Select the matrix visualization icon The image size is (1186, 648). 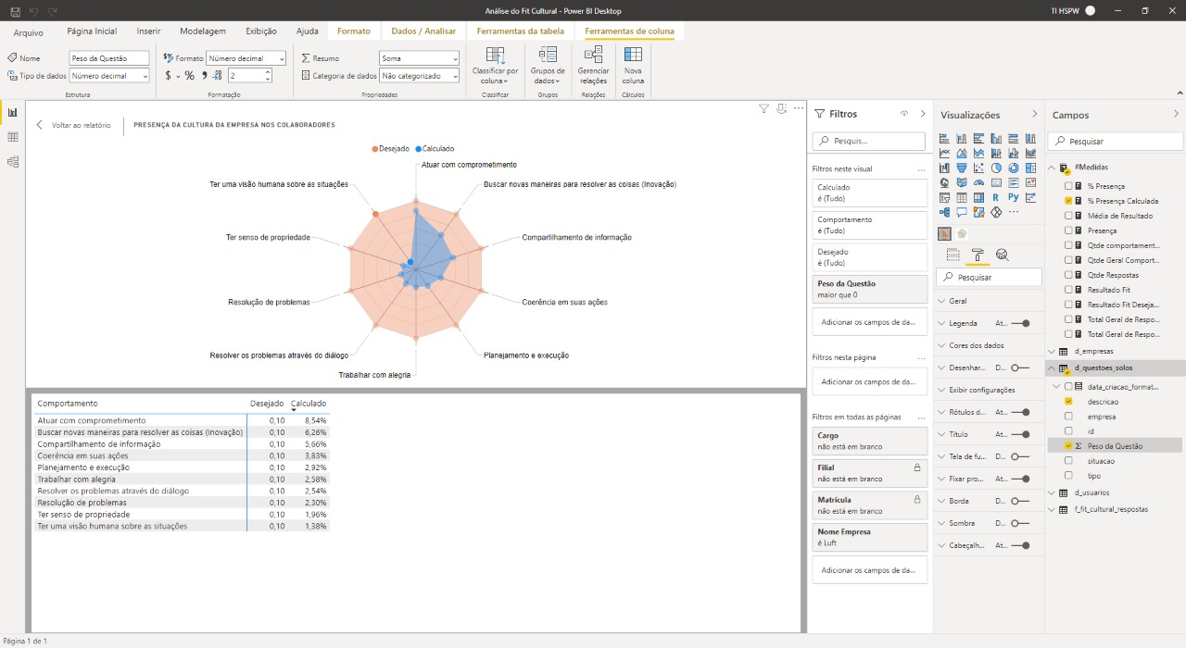tap(978, 197)
